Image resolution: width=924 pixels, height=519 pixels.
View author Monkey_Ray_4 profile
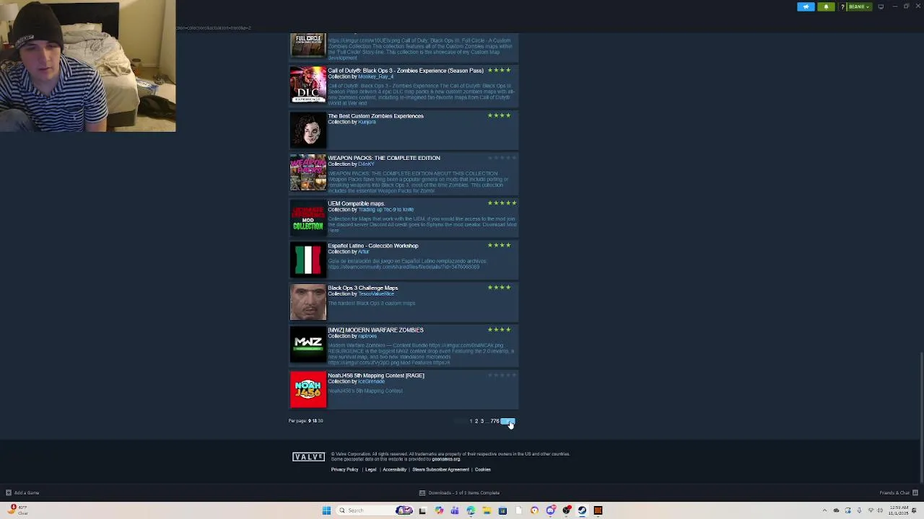tap(376, 76)
